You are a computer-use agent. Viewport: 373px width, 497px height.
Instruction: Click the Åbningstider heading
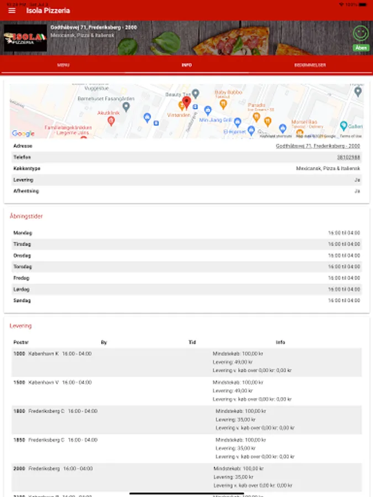click(26, 216)
